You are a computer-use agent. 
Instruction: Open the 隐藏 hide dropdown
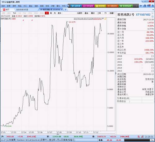(112, 13)
